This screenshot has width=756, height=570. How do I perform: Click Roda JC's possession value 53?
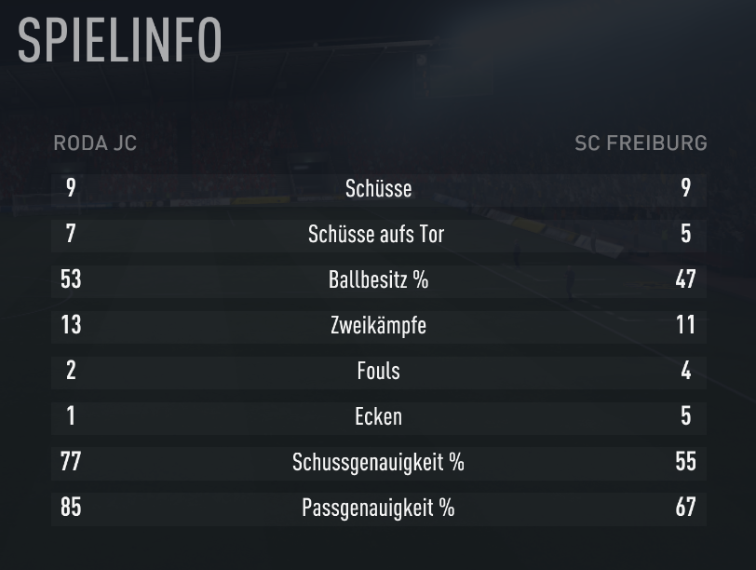[x=71, y=279]
